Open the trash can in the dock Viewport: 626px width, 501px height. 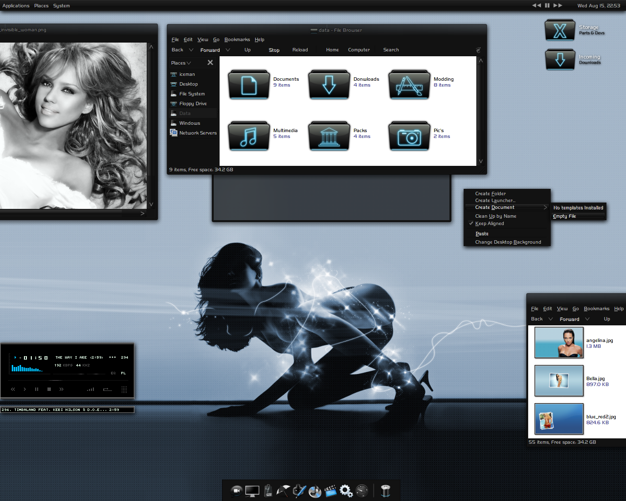(385, 491)
